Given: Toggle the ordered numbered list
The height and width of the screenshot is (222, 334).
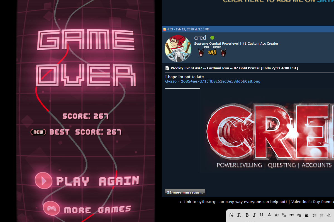Looking at the screenshot, I should (322, 215).
